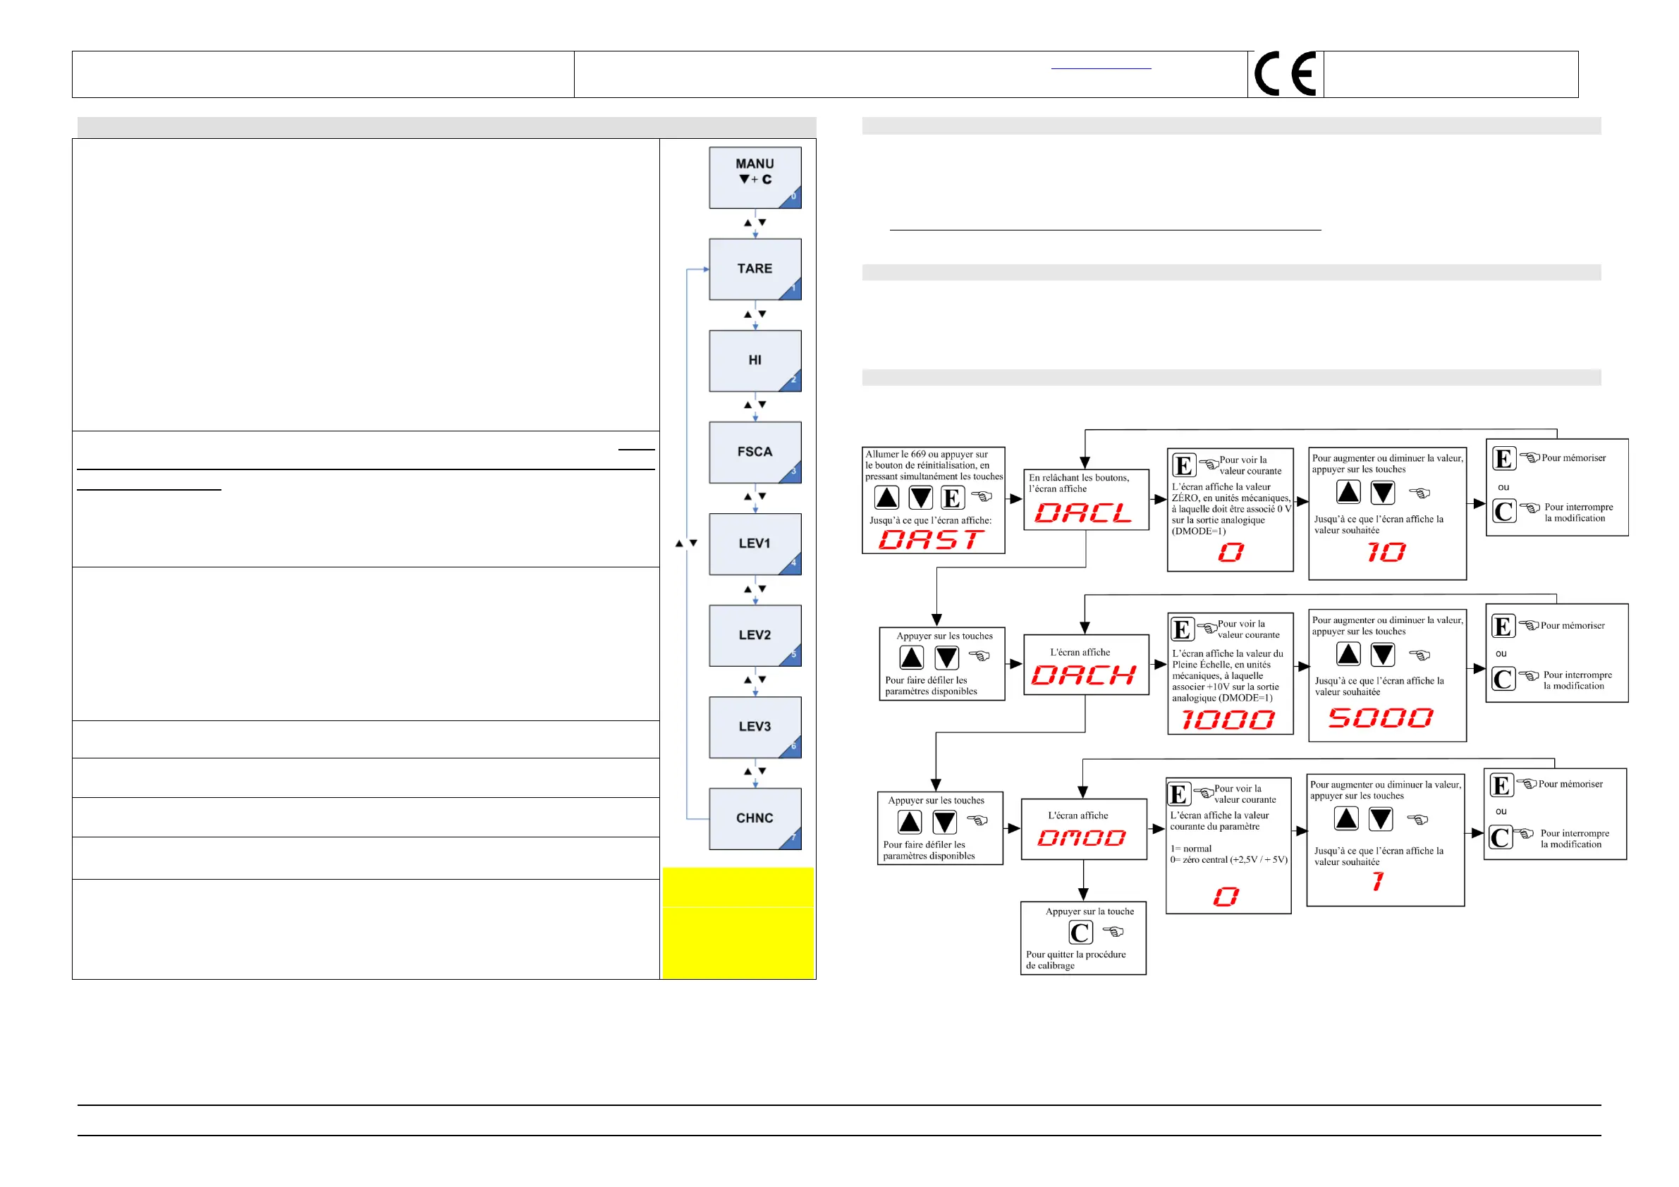Click the HI flowchart block
The height and width of the screenshot is (1187, 1679).
[x=755, y=360]
